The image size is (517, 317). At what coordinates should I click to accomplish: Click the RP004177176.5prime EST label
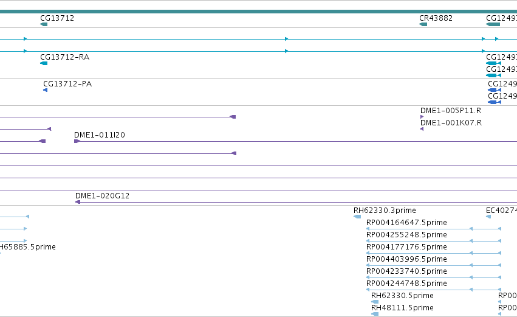[x=406, y=247]
